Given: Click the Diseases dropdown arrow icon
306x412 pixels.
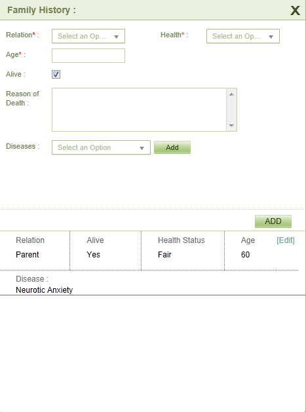Looking at the screenshot, I should (x=142, y=148).
